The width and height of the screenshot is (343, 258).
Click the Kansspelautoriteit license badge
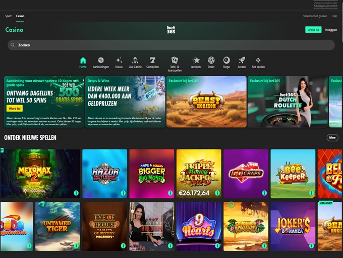pyautogui.click(x=325, y=4)
